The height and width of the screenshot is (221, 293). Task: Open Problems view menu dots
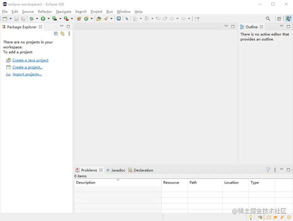[x=275, y=170]
